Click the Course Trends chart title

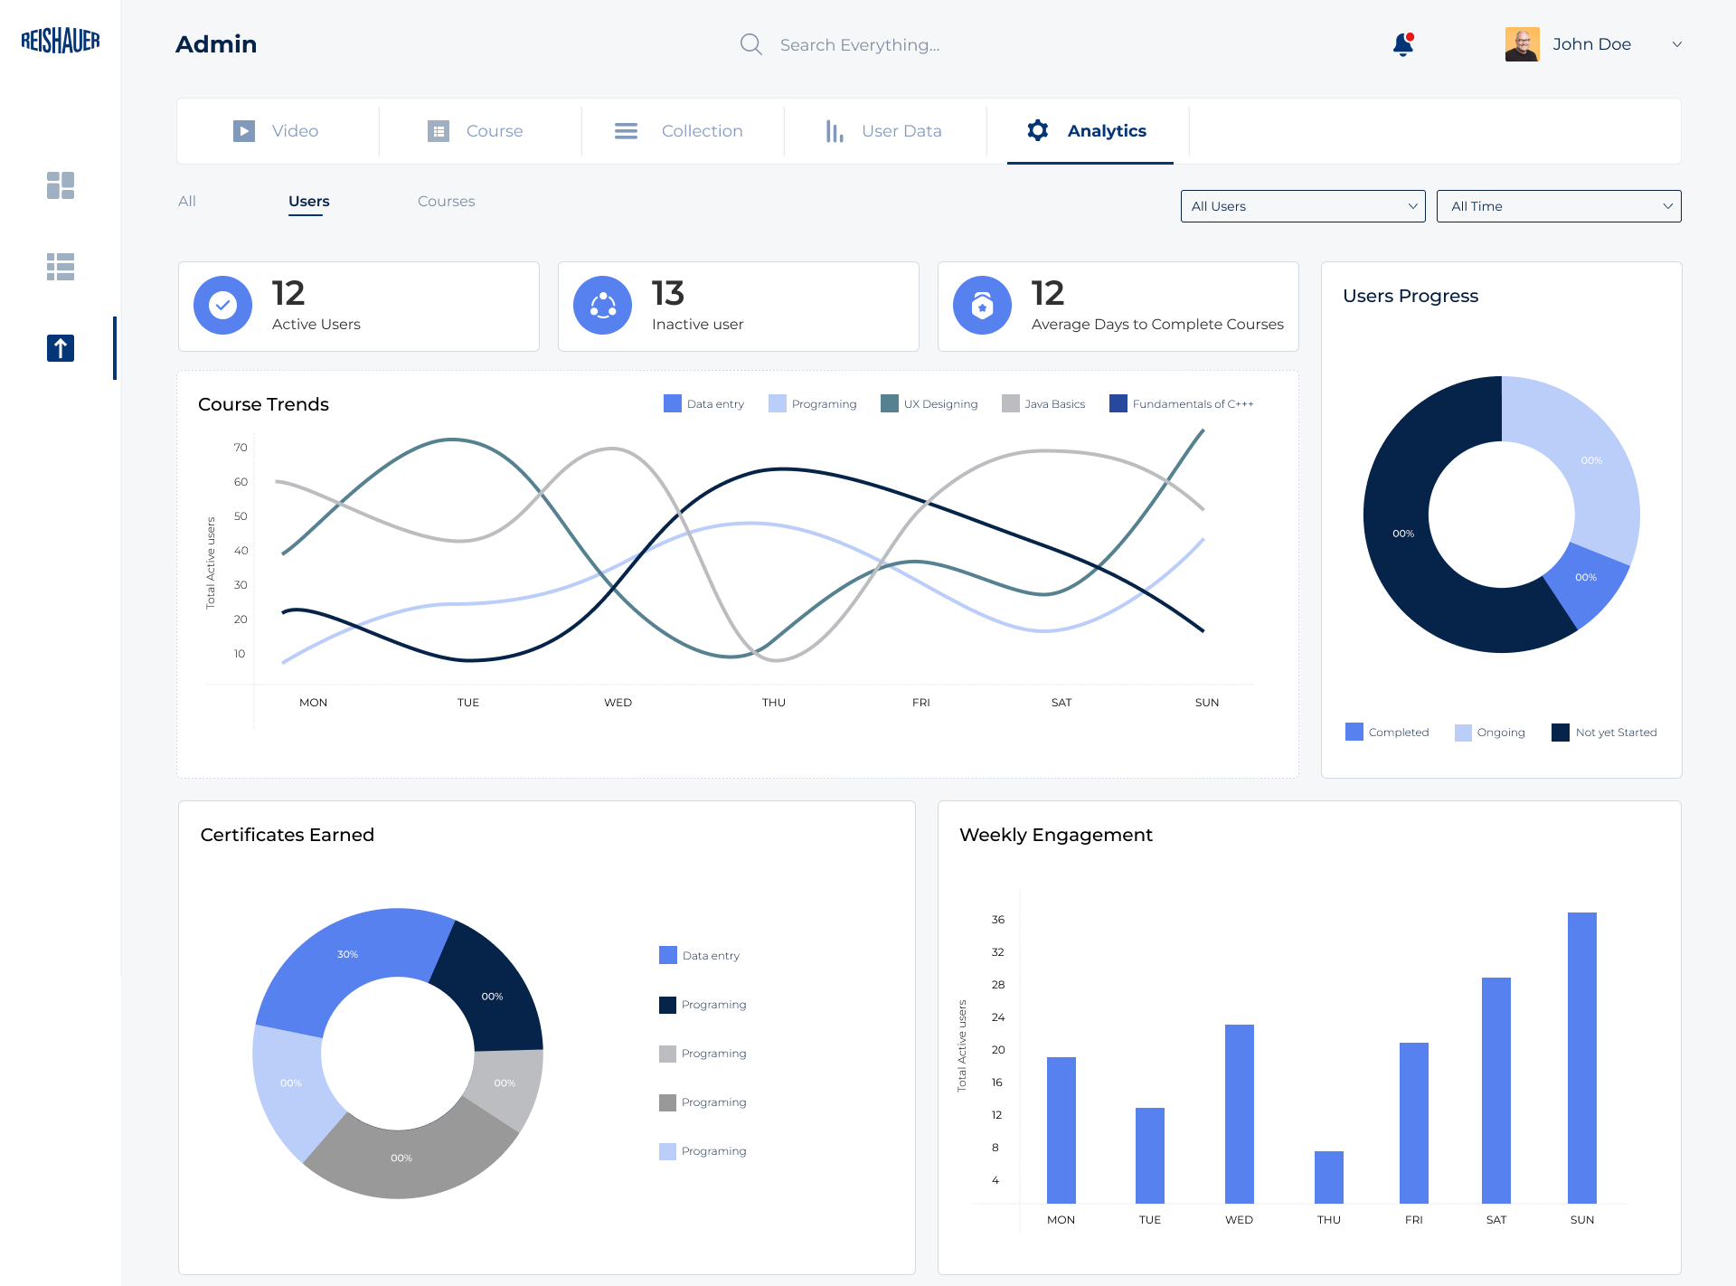[x=263, y=404]
